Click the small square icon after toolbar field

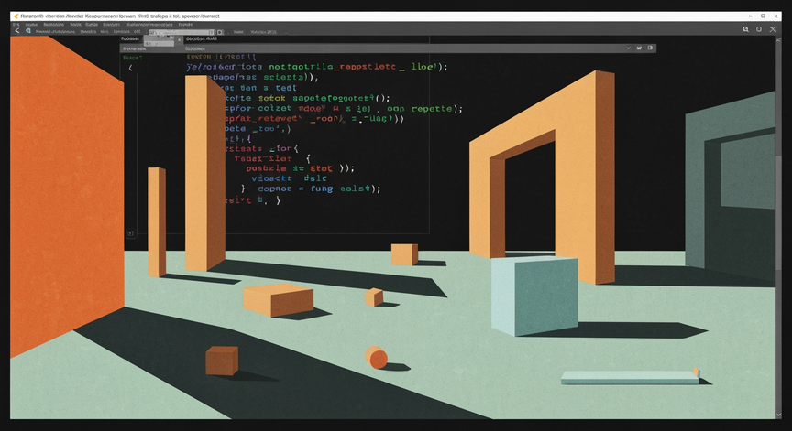click(220, 32)
